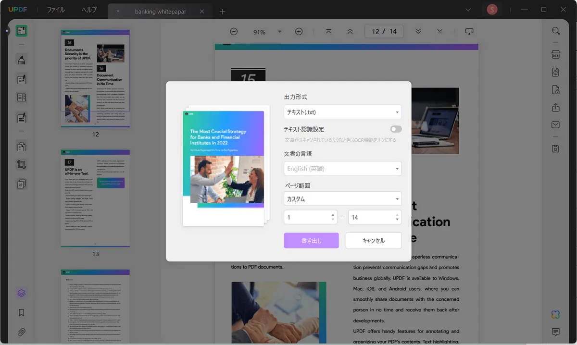The image size is (577, 345).
Task: Jump to the last page arrow
Action: click(x=440, y=31)
